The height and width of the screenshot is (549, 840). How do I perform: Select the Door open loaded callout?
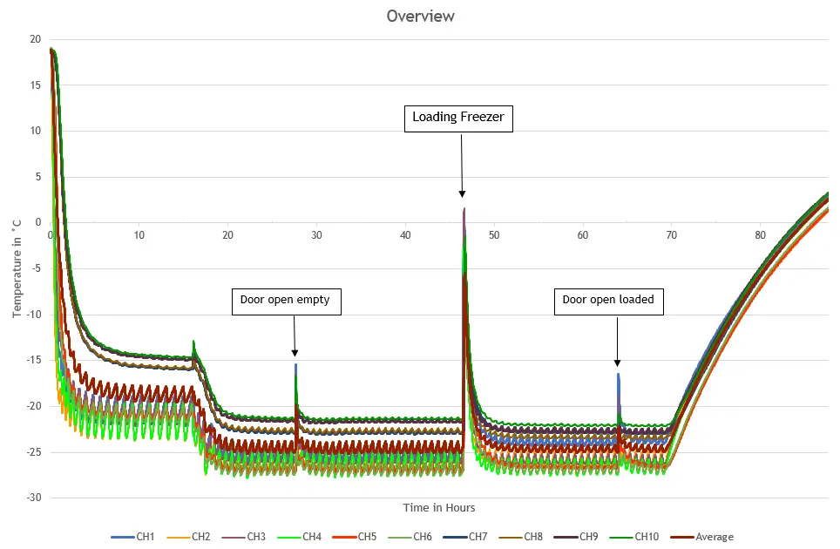point(608,301)
